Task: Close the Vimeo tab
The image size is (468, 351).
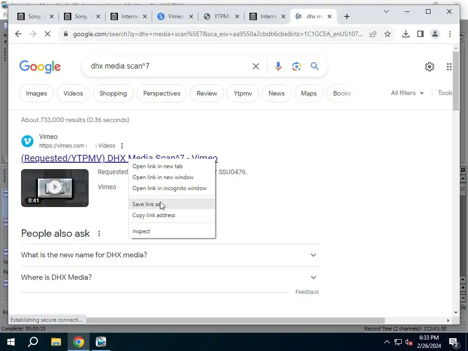Action: point(191,16)
